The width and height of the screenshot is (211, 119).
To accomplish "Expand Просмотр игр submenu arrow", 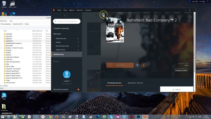I will [78, 39].
